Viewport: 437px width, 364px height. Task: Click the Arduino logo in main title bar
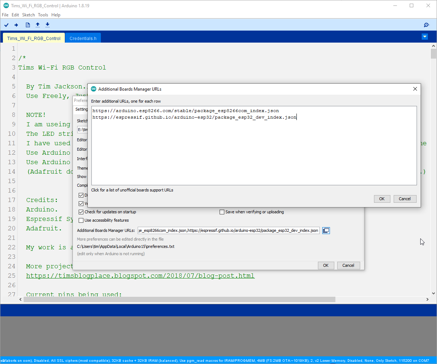tap(6, 5)
